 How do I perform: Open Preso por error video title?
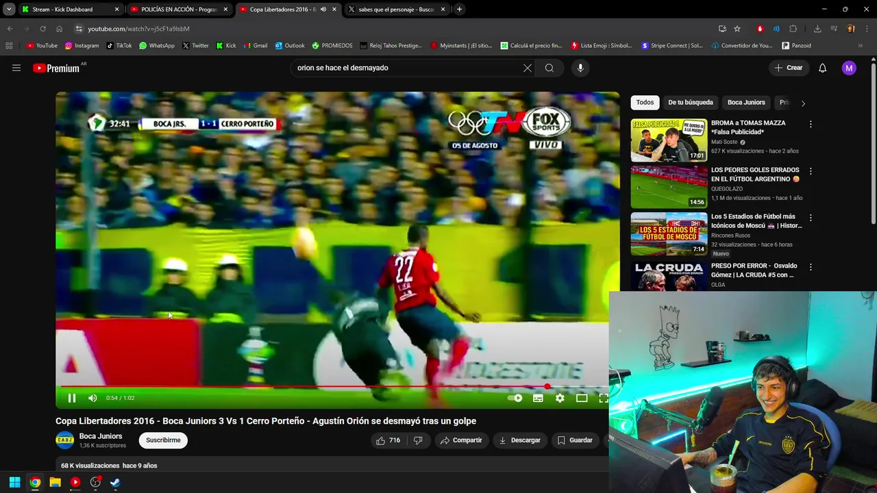click(754, 270)
